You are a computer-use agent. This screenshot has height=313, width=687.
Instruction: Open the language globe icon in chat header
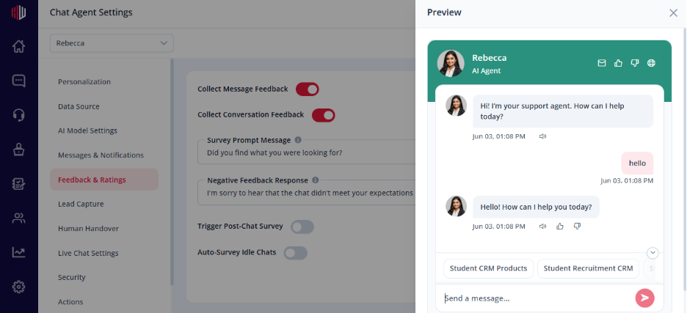click(x=652, y=64)
